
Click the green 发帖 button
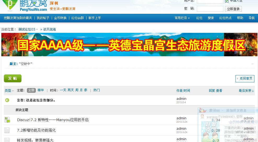click(13, 78)
